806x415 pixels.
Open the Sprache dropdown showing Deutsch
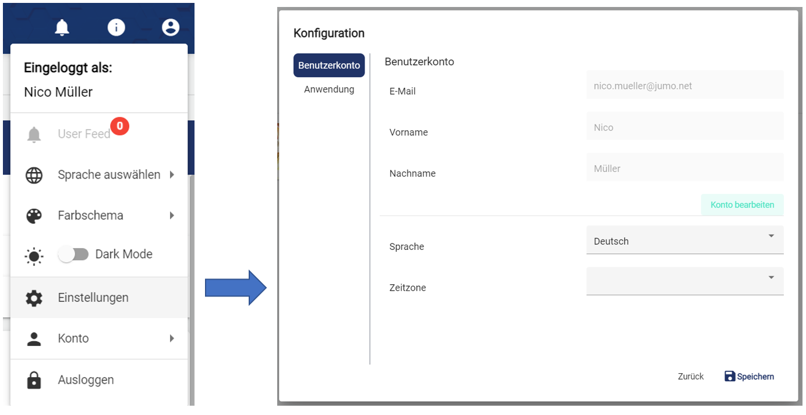tap(684, 240)
